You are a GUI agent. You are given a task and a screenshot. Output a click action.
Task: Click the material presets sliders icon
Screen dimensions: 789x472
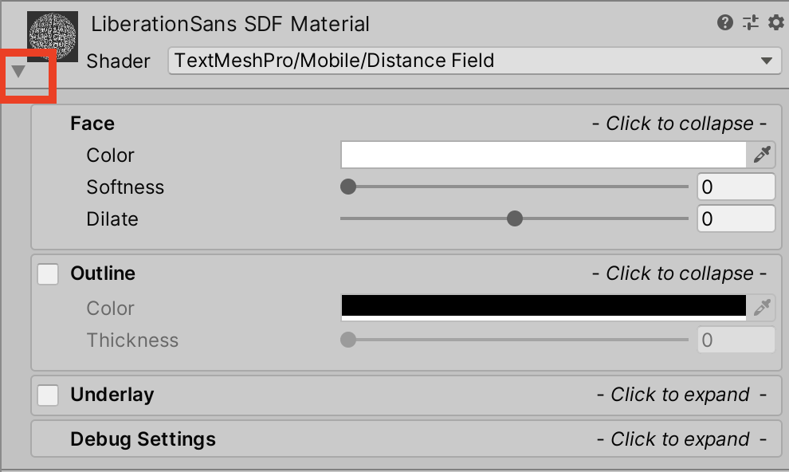pyautogui.click(x=750, y=22)
